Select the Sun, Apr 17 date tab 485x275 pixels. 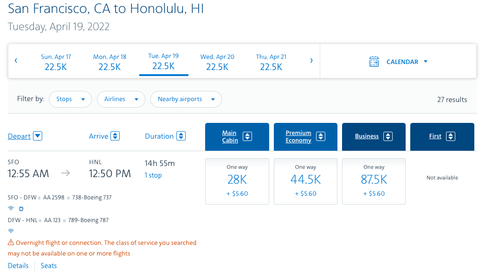(x=56, y=62)
